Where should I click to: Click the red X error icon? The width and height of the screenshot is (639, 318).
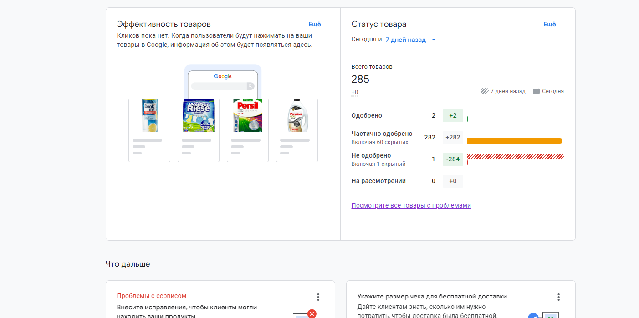point(312,313)
